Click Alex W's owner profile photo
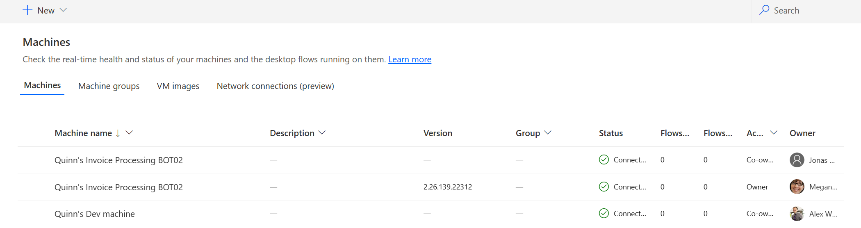 (797, 214)
